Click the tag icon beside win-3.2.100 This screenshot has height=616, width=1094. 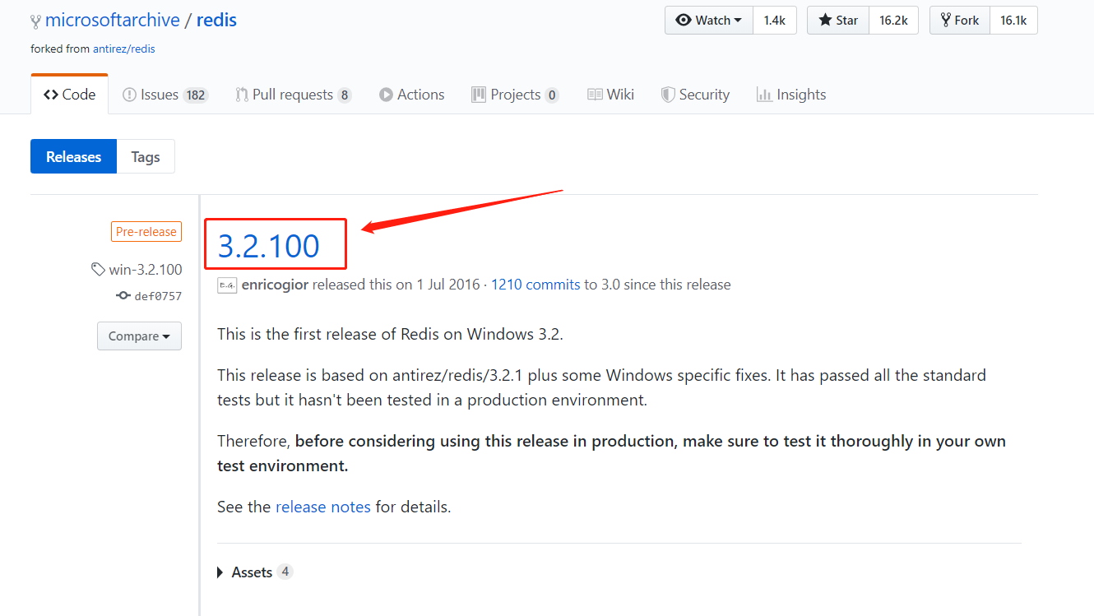click(x=98, y=270)
